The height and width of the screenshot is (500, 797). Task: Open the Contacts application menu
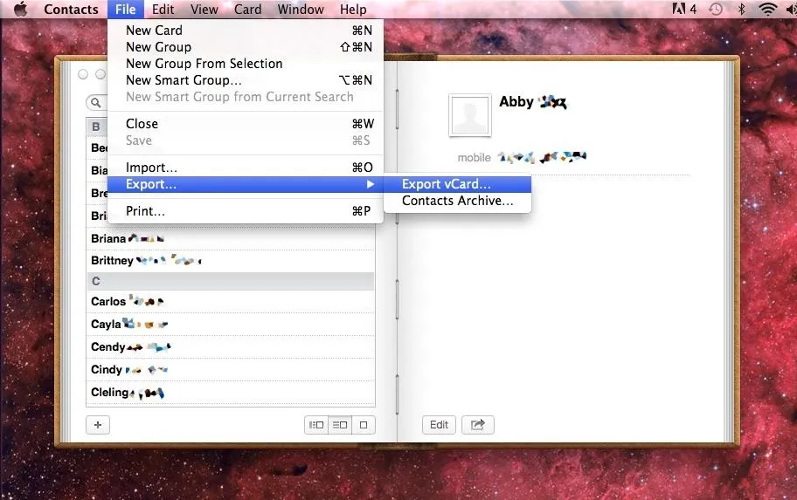click(x=71, y=9)
